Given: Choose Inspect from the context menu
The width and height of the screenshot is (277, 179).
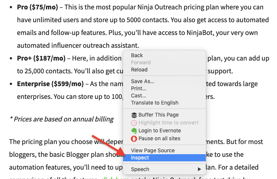Looking at the screenshot, I should coord(140,158).
